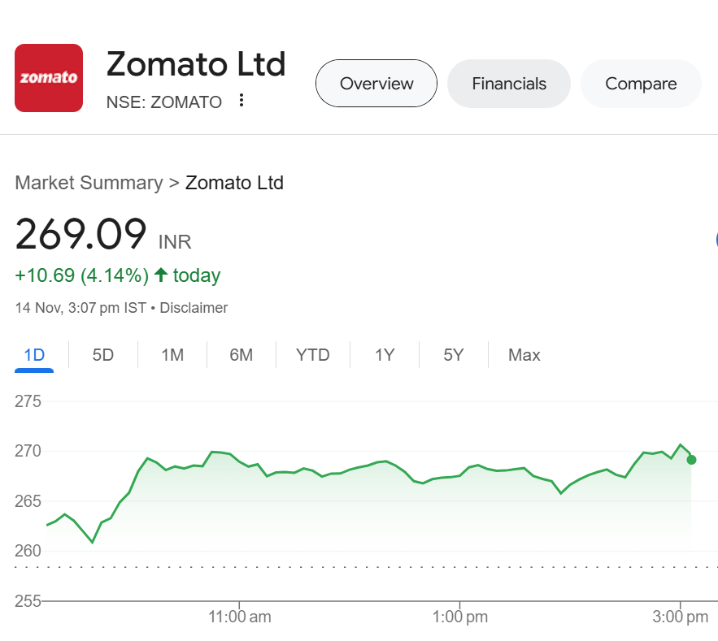
Task: Show the 1Y chart
Action: (x=384, y=354)
